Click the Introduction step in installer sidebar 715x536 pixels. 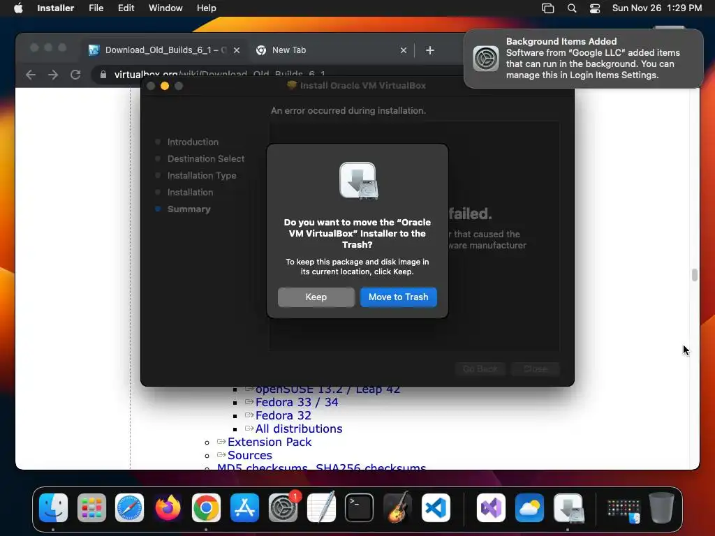click(x=193, y=142)
